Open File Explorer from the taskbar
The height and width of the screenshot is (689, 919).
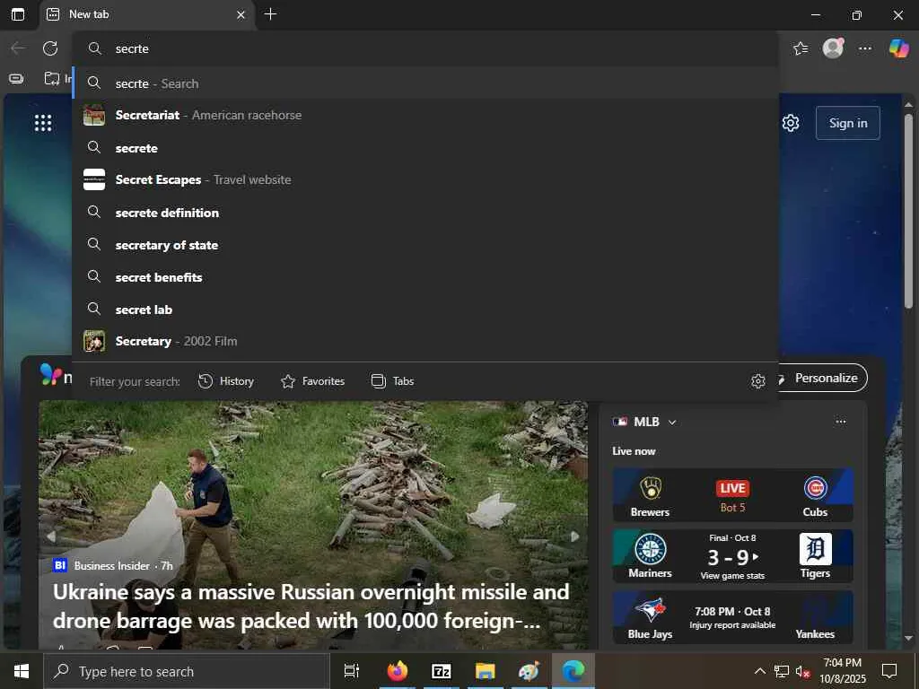(x=485, y=671)
